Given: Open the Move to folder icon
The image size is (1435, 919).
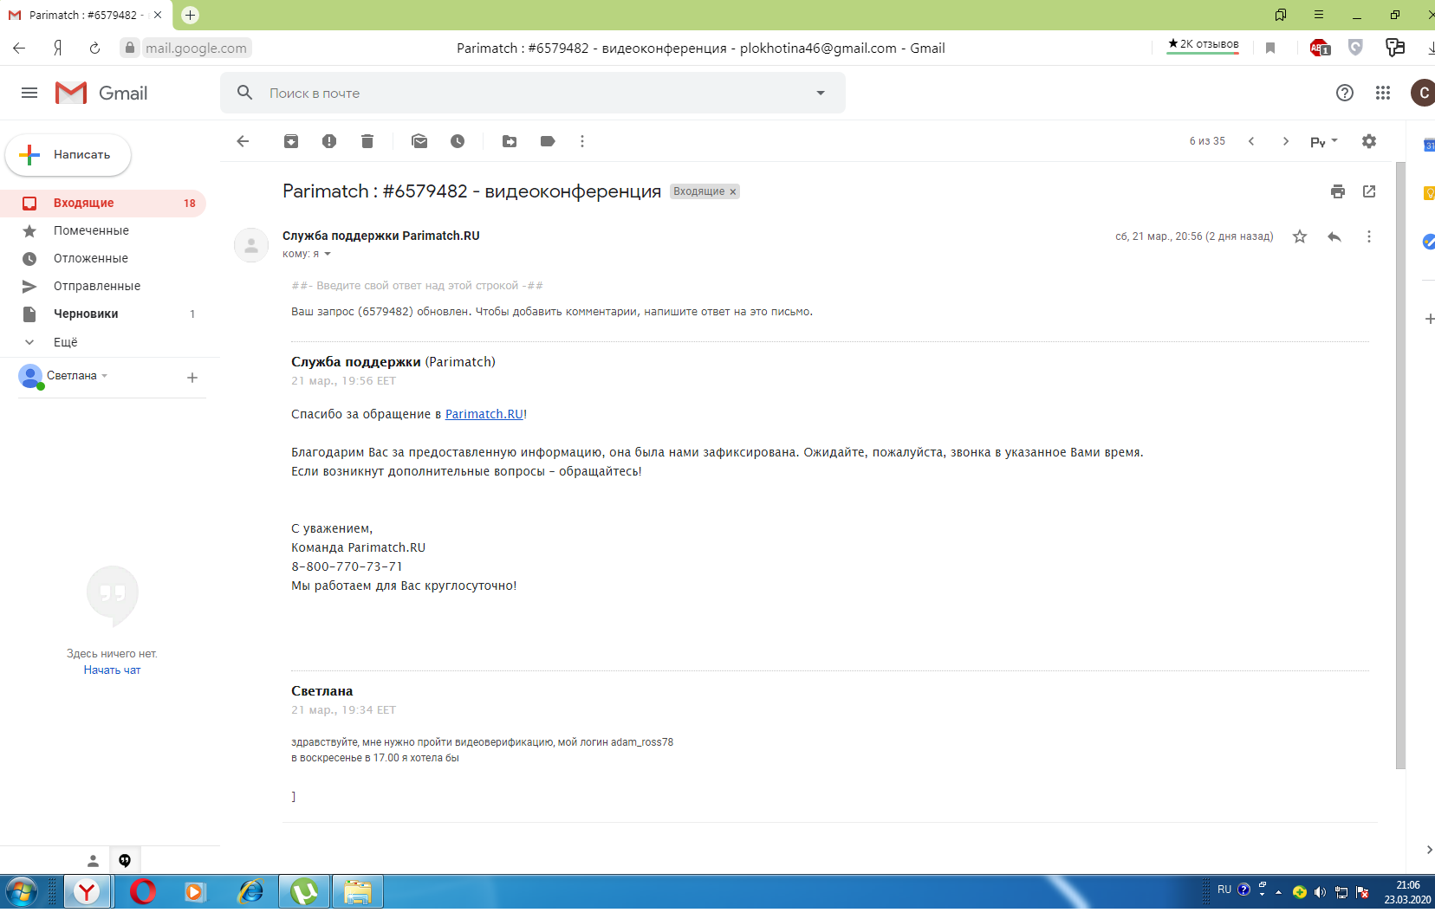Looking at the screenshot, I should (510, 141).
